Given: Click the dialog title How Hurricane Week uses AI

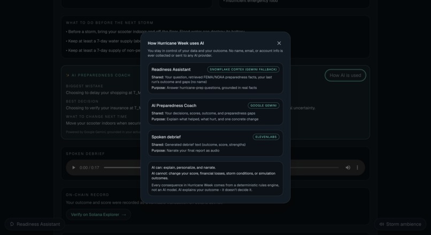Looking at the screenshot, I should (175, 43).
